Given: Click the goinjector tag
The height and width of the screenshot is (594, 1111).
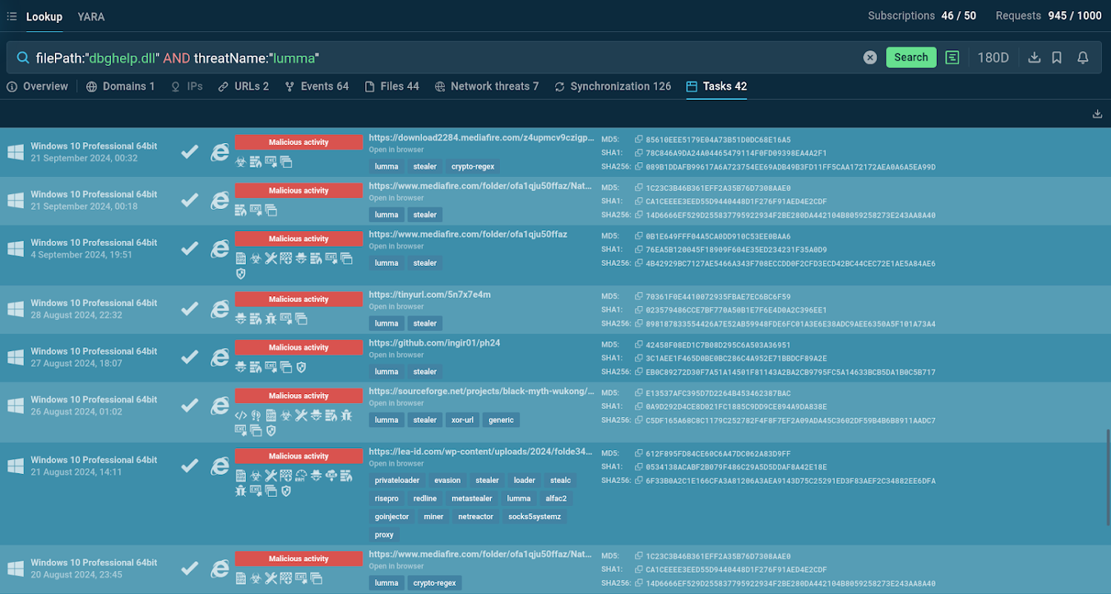Looking at the screenshot, I should [392, 516].
